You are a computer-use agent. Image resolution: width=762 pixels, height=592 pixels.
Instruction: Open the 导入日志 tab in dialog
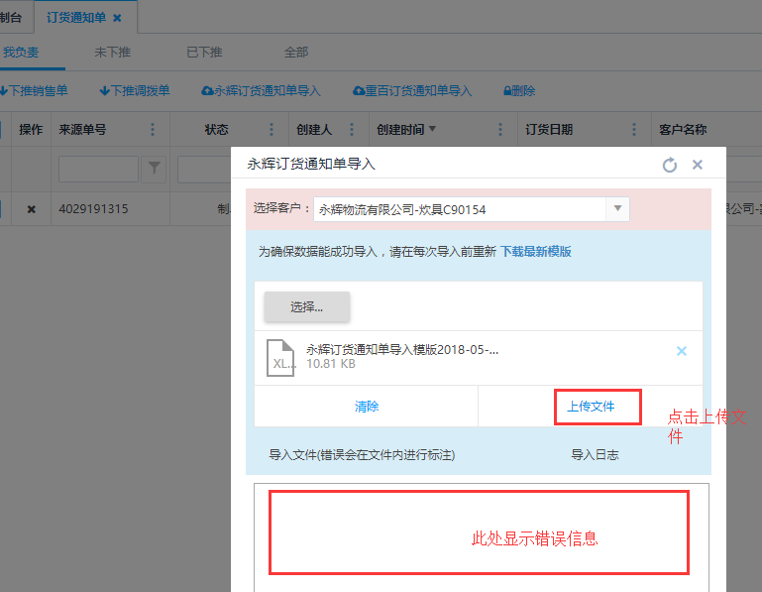(x=595, y=454)
